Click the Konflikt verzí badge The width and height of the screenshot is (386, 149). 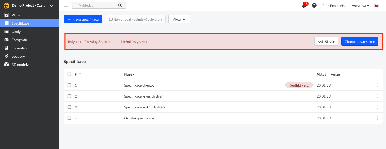click(299, 85)
